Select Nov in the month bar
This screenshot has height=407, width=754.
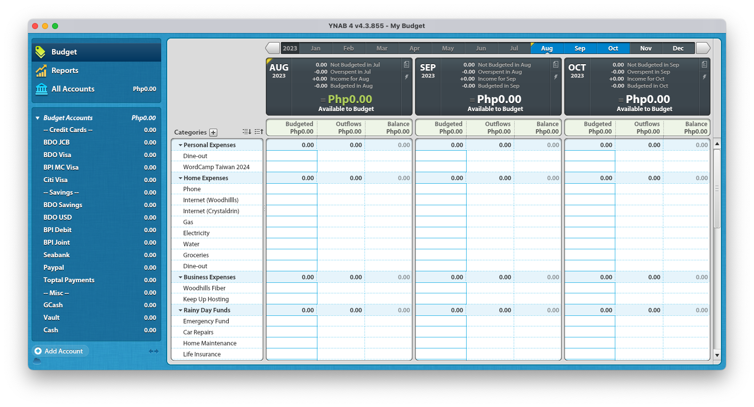coord(646,49)
